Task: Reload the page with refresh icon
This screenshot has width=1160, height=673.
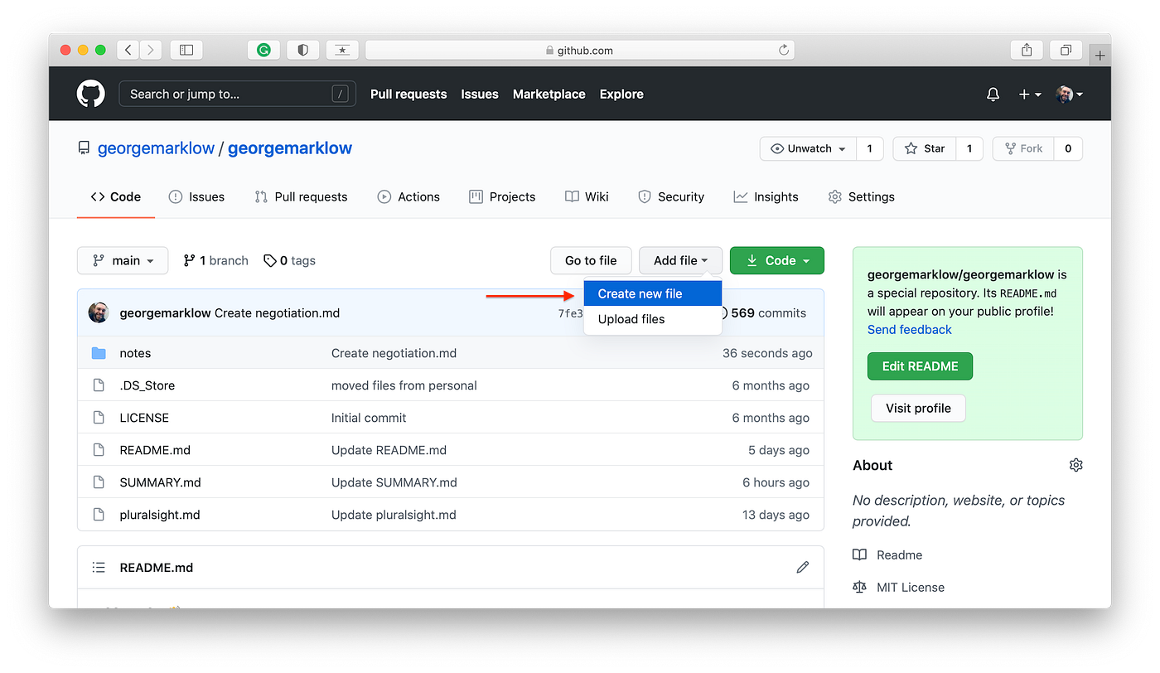Action: (783, 50)
